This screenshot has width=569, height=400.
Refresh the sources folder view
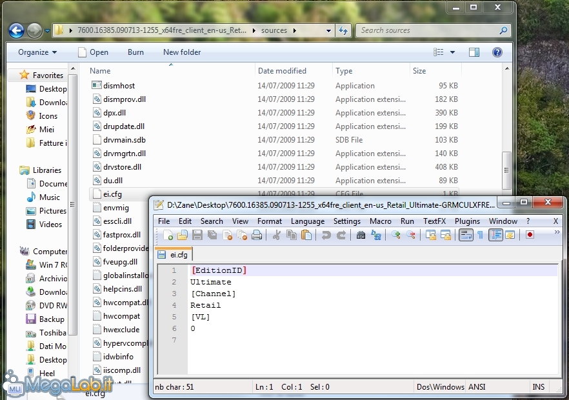coord(343,30)
